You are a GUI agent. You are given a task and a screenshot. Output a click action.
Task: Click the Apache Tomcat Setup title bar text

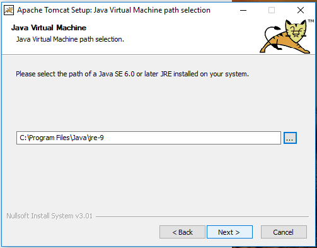coord(113,10)
